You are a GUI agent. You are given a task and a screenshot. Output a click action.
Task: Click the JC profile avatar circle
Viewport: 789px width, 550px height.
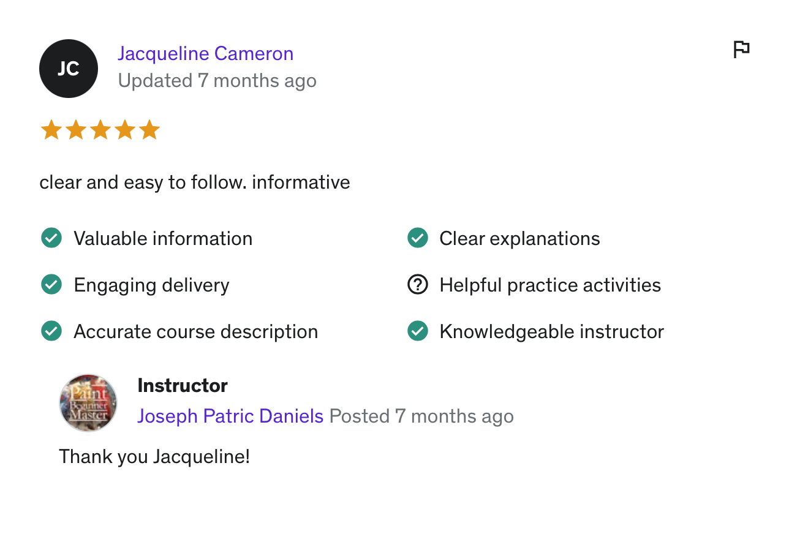[x=69, y=69]
